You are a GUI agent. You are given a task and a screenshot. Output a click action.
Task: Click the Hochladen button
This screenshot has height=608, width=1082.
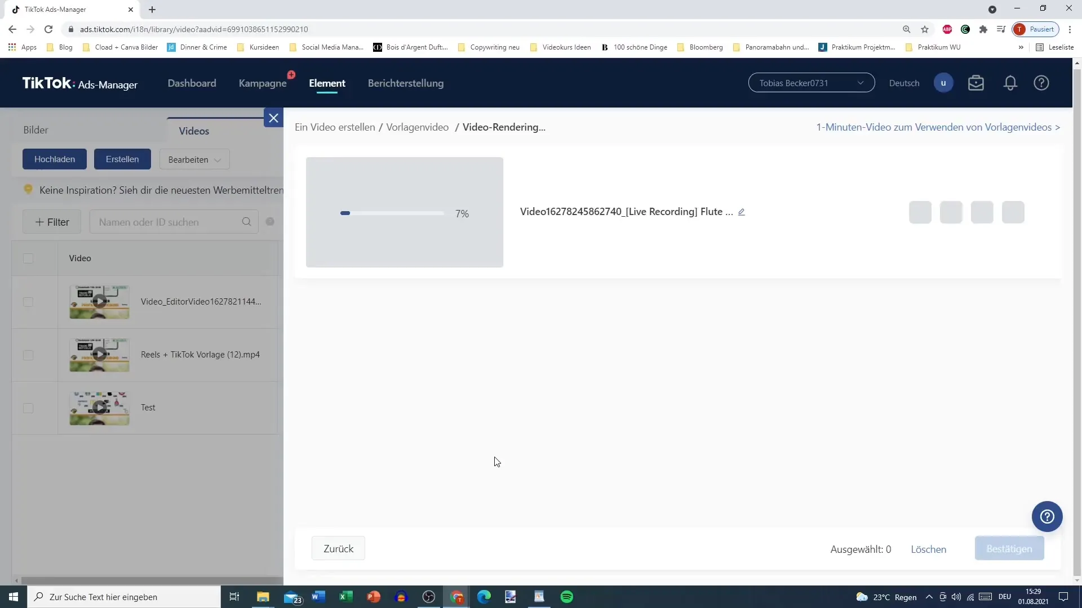tap(55, 159)
